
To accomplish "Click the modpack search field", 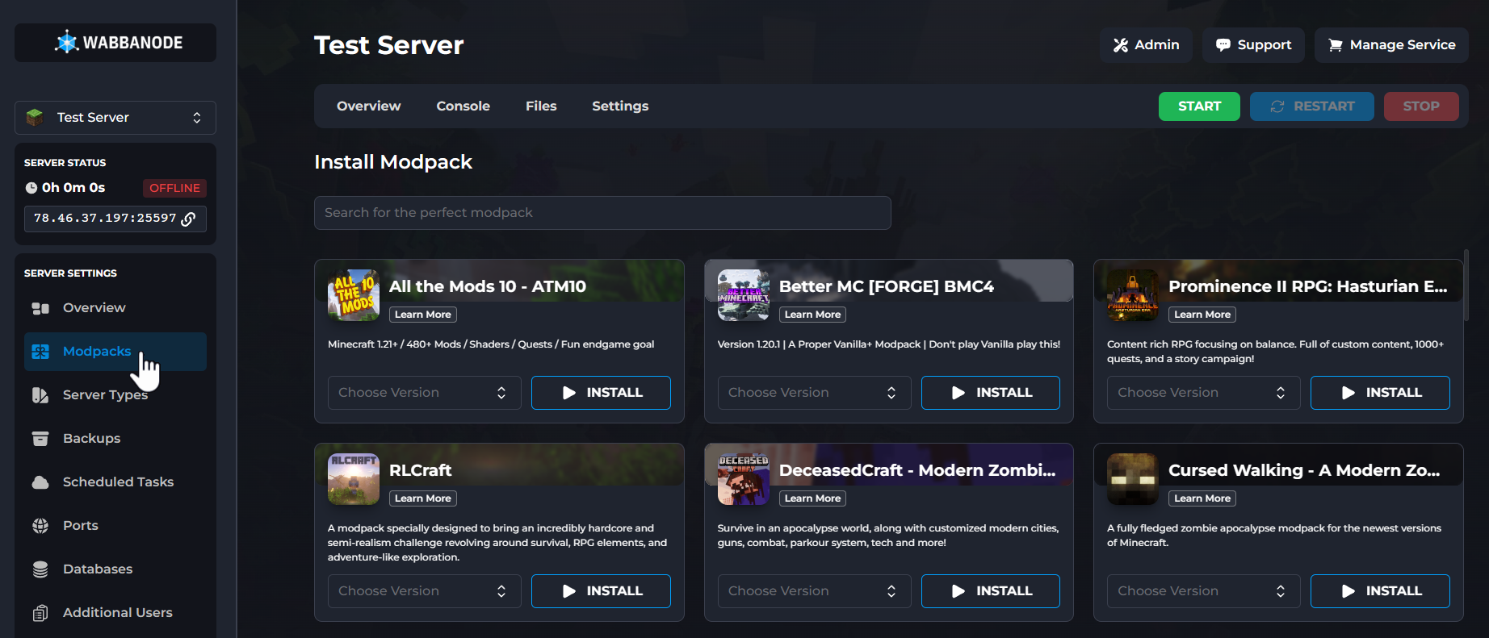I will pyautogui.click(x=602, y=213).
